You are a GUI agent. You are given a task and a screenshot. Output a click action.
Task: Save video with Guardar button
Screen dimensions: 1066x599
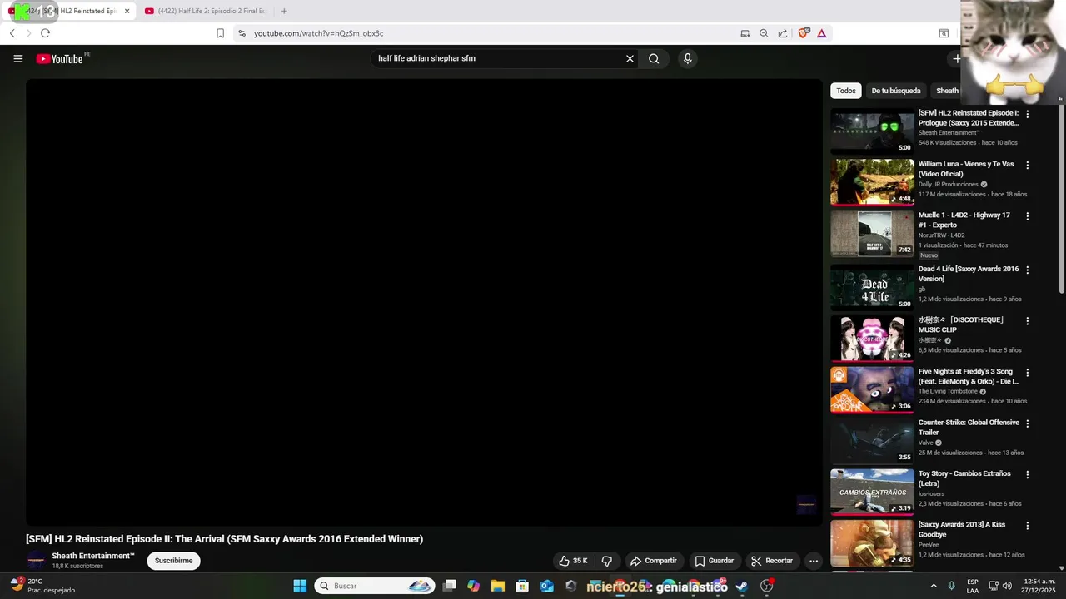715,561
